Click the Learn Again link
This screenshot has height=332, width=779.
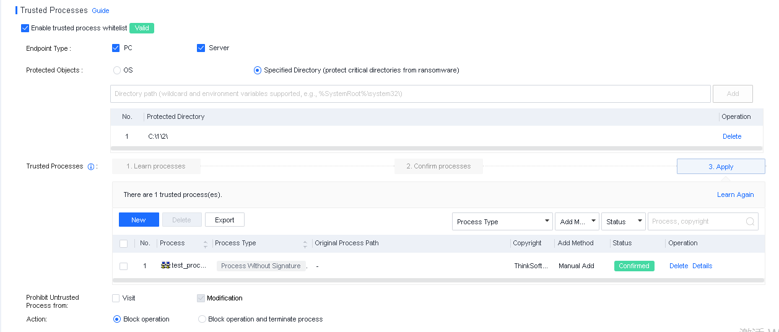pyautogui.click(x=735, y=194)
